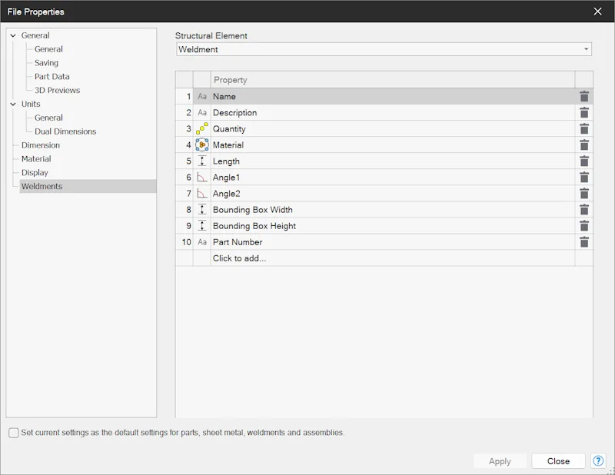
Task: Open the help question mark icon
Action: coord(598,461)
